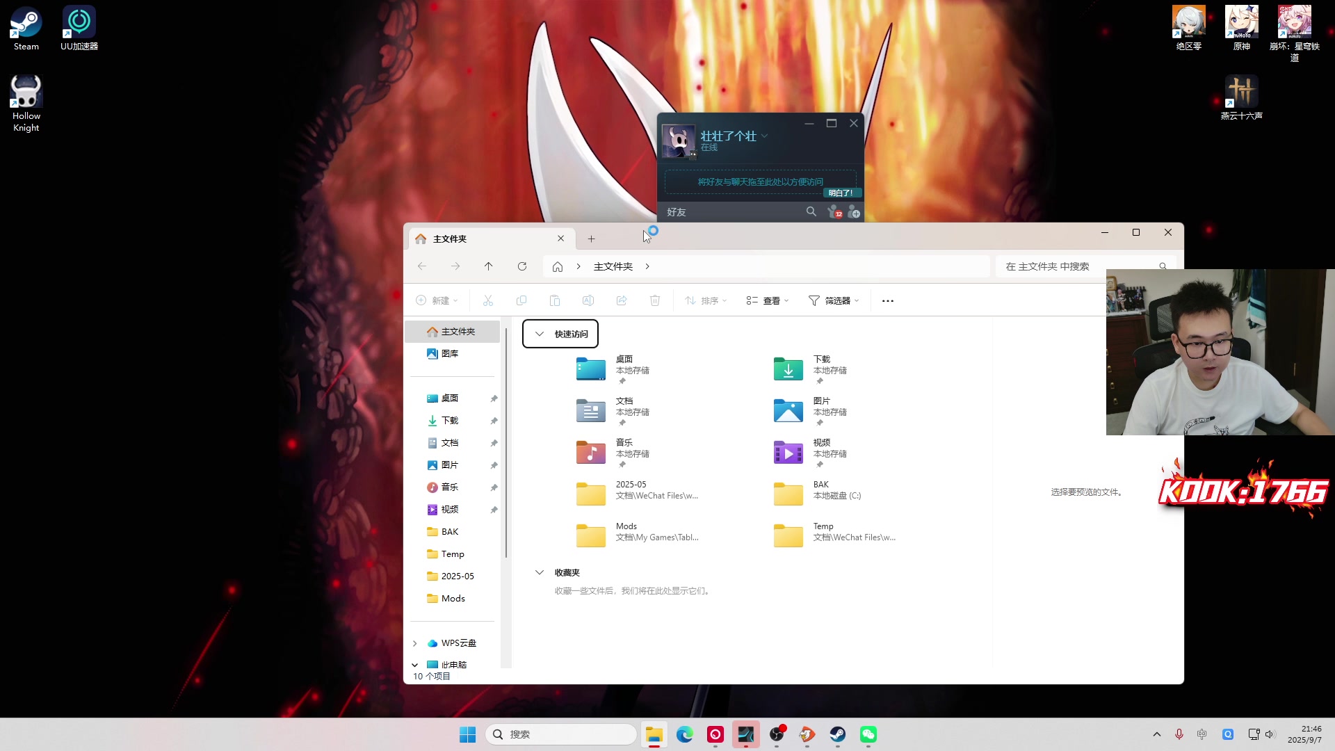Open the 桌面 folder in quick access

pyautogui.click(x=612, y=369)
